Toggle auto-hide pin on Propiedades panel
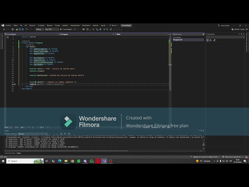 pyautogui.click(x=241, y=34)
